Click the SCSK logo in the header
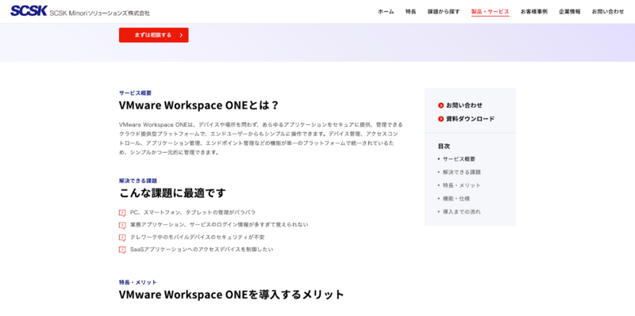This screenshot has width=635, height=316. click(29, 11)
